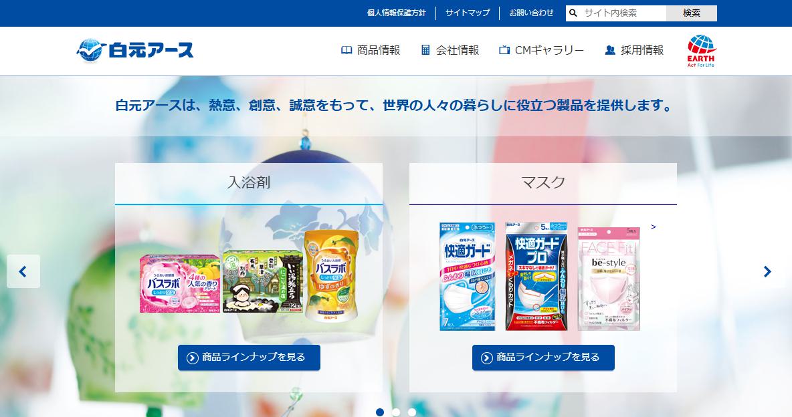Click the magnifier icon in search box

coord(573,13)
